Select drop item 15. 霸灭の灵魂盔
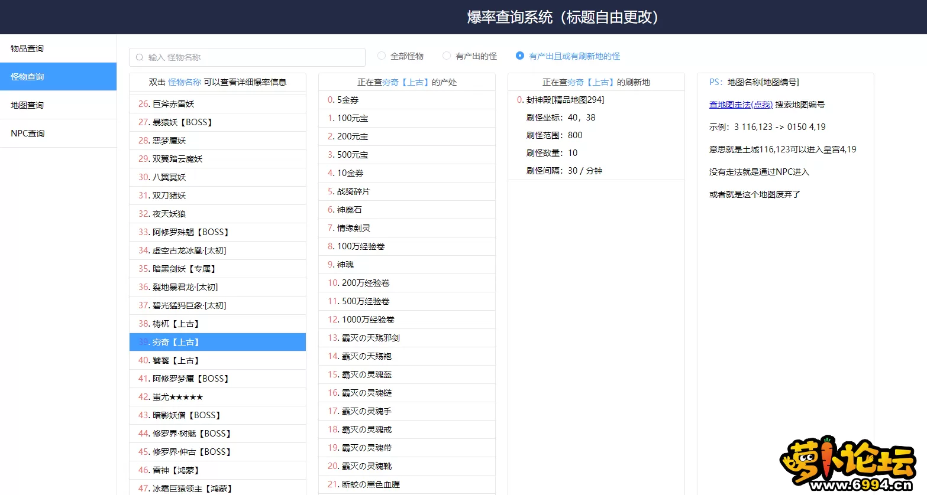927x495 pixels. (x=407, y=374)
